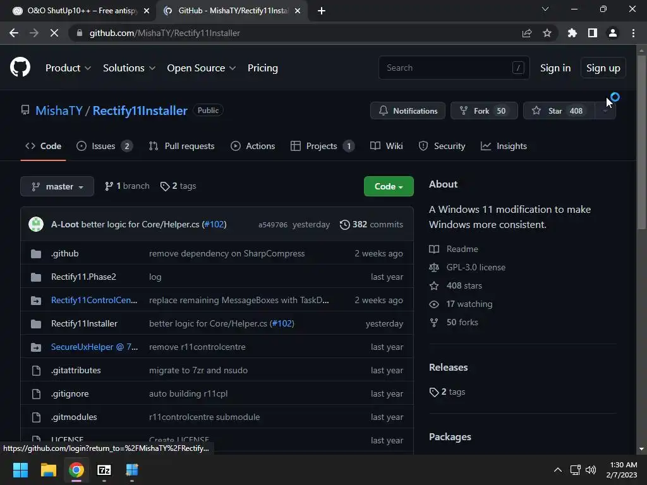Open the Wiki tab

pos(386,146)
